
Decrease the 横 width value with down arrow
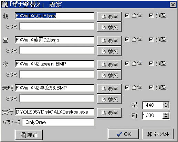click(166, 106)
